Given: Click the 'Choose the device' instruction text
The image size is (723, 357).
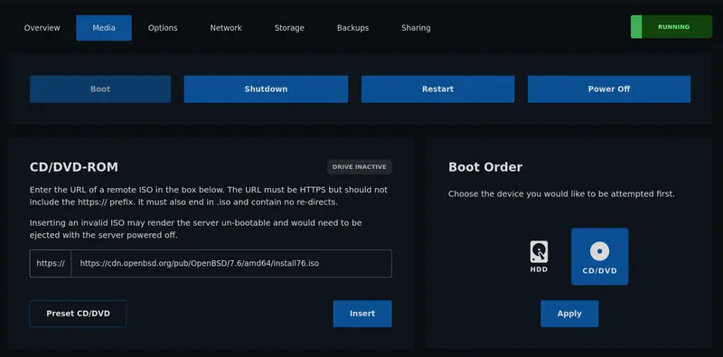Looking at the screenshot, I should pos(561,194).
